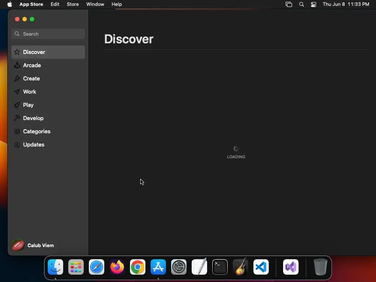Click the App Store Dock icon

click(158, 267)
